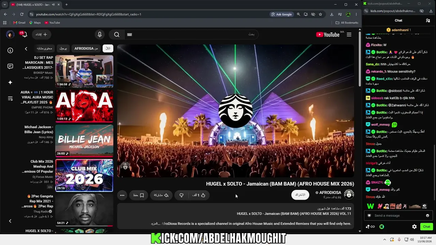This screenshot has width=436, height=245.
Task: Like the HUGEL x SOLTO video
Action: 199,195
